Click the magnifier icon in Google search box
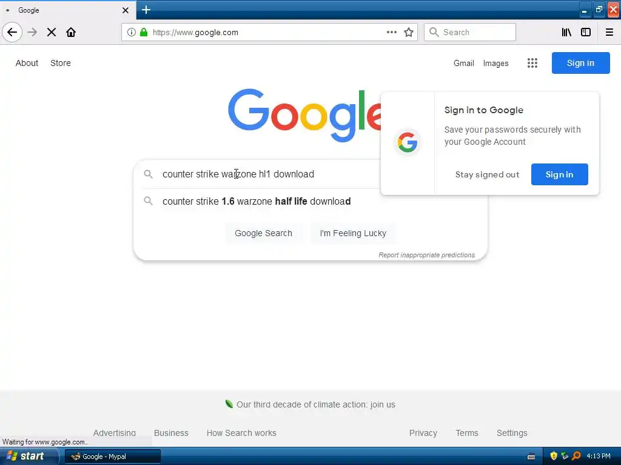 coord(148,174)
